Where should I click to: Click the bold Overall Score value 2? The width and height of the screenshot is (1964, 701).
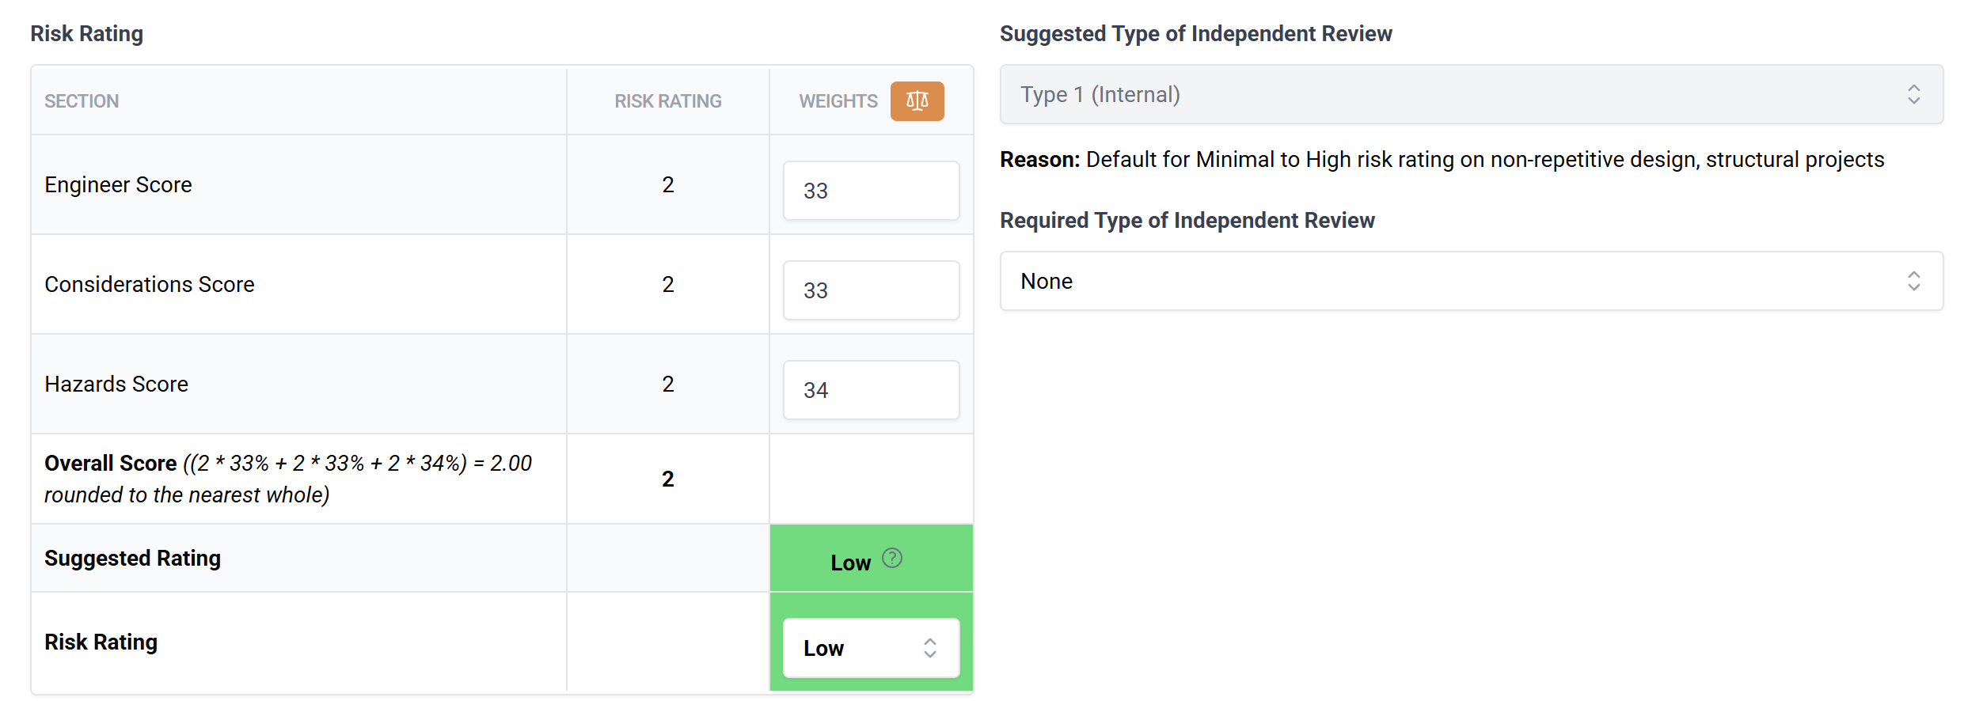pyautogui.click(x=667, y=479)
